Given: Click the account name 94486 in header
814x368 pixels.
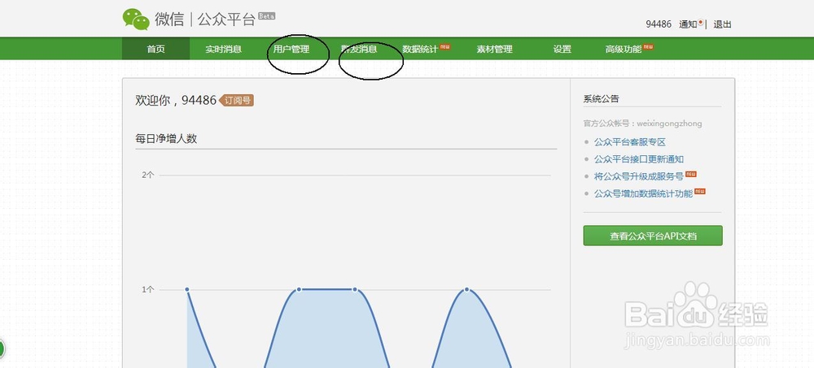Looking at the screenshot, I should pyautogui.click(x=659, y=24).
